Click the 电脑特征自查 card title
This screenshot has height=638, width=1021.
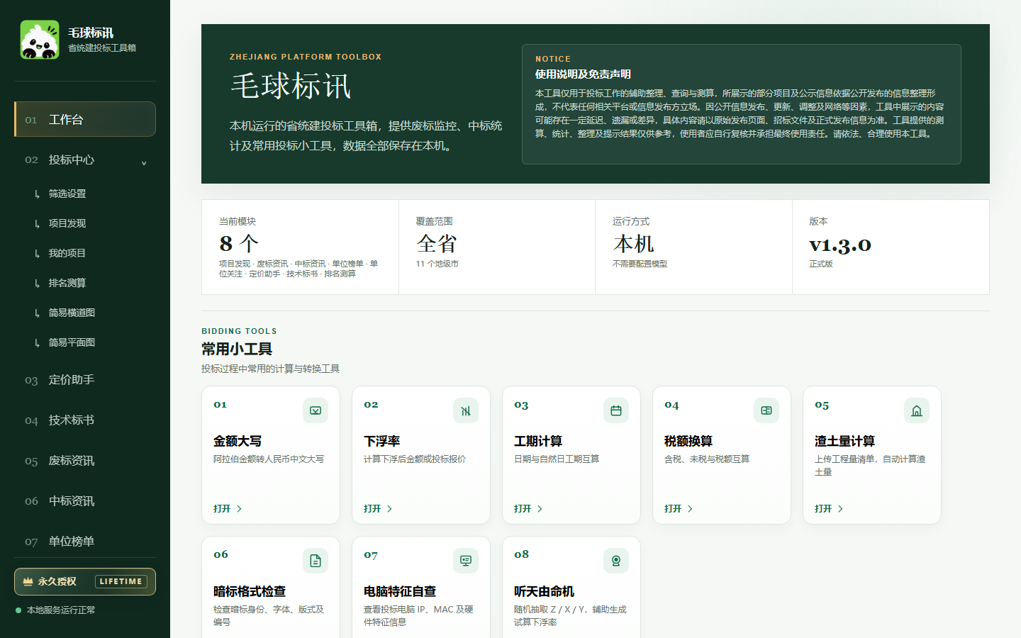click(x=400, y=591)
